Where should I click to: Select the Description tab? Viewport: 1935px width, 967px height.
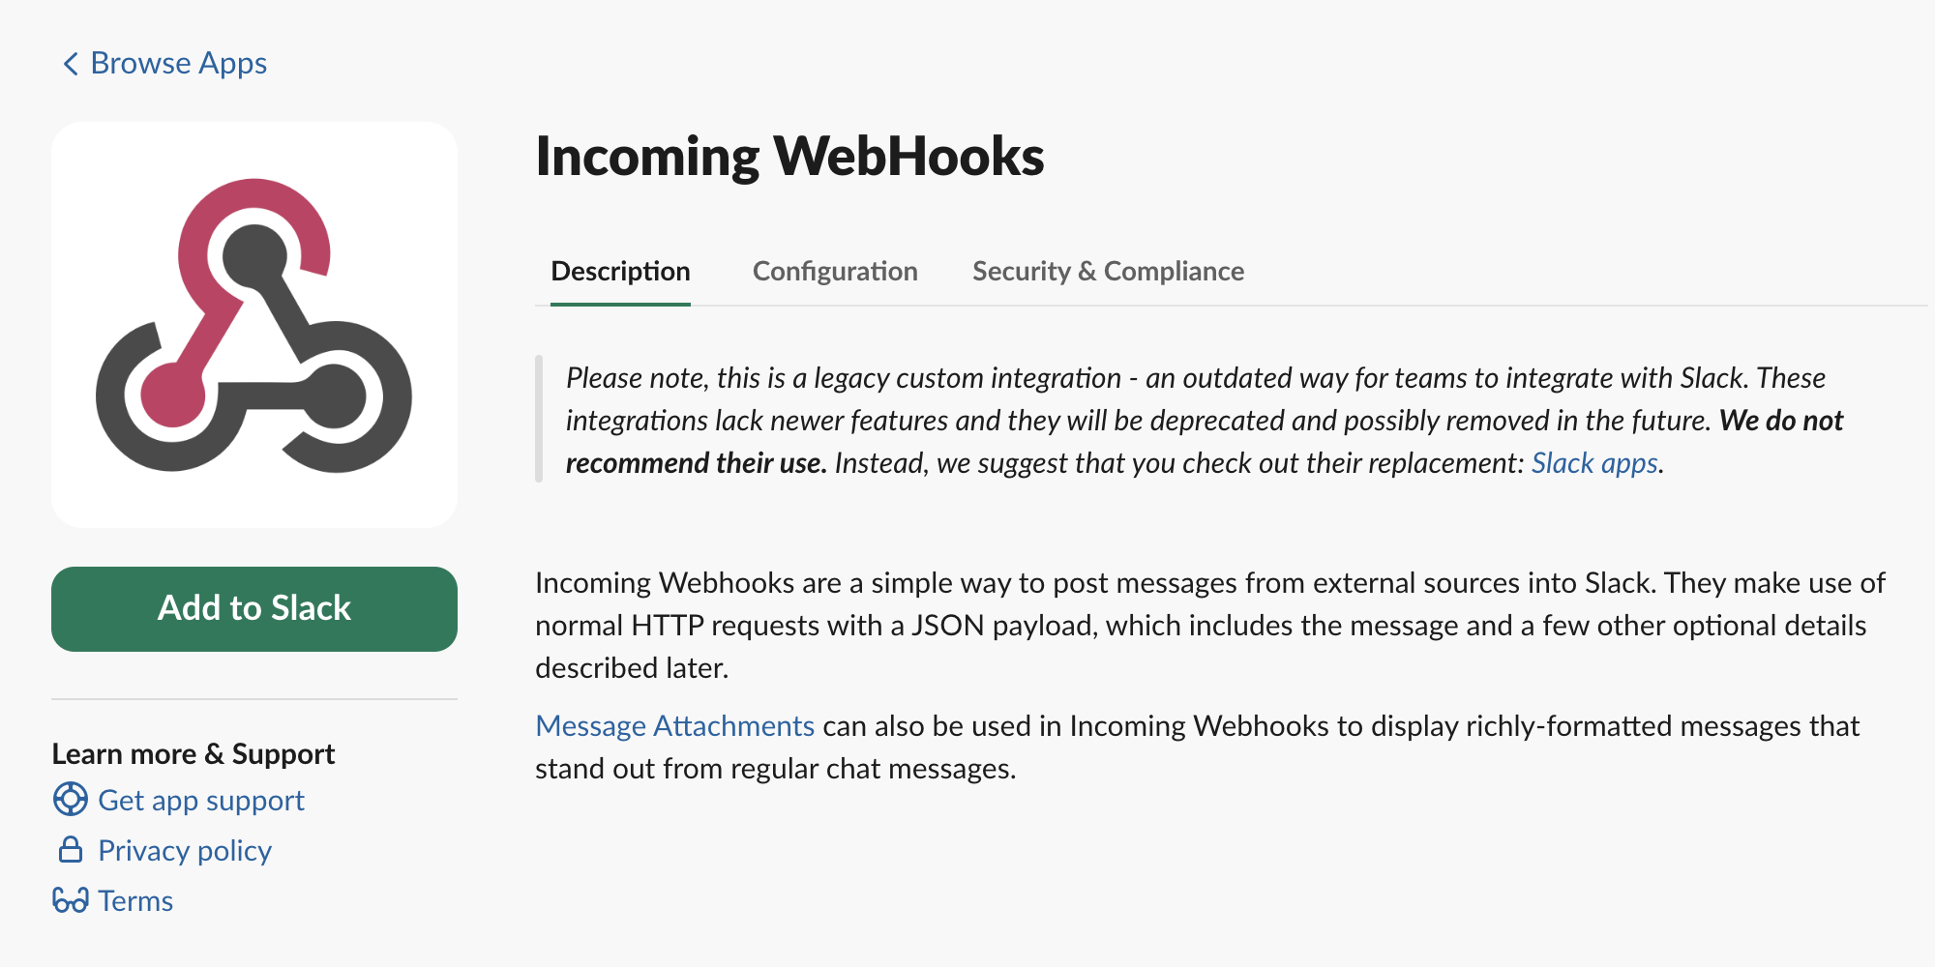(620, 272)
